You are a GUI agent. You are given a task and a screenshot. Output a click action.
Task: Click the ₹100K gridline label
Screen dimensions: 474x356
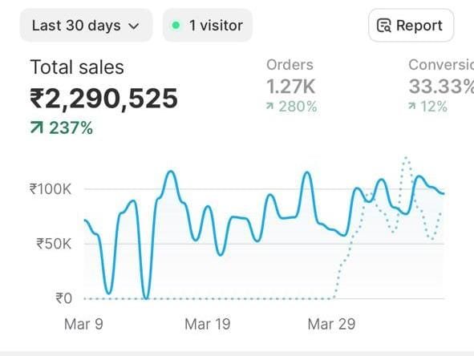coord(51,189)
